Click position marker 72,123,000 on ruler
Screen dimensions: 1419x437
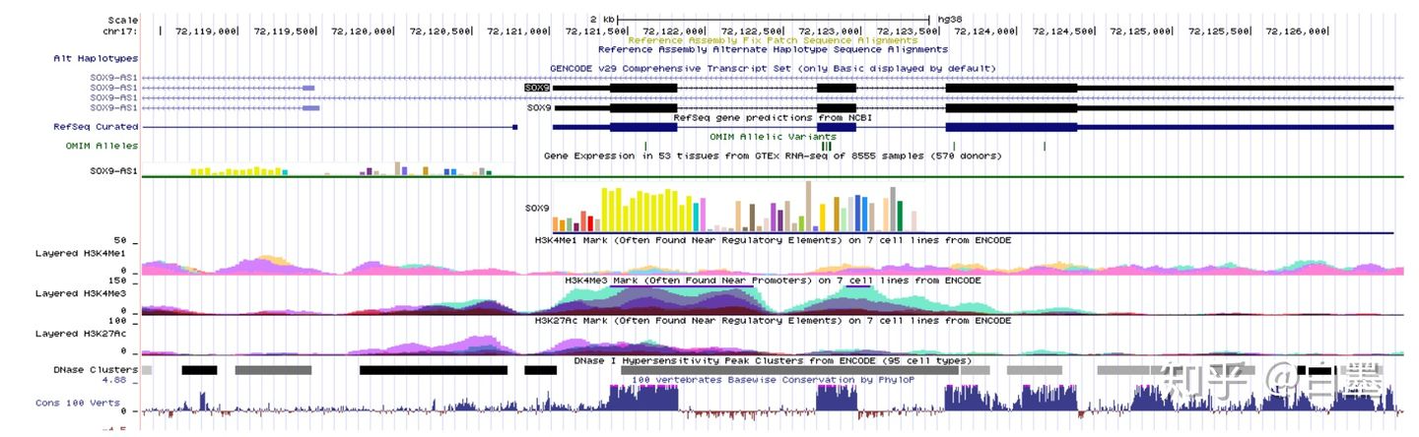click(x=829, y=31)
